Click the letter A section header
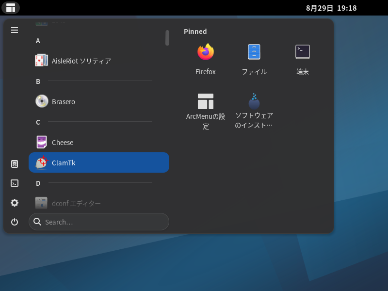The height and width of the screenshot is (291, 388). tap(38, 41)
